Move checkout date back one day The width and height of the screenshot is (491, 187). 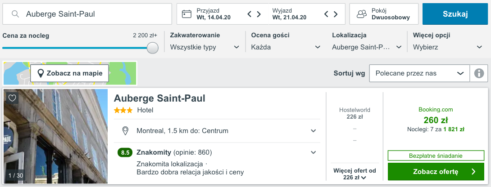pyautogui.click(x=326, y=14)
